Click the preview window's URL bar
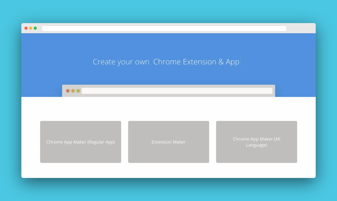 click(177, 91)
